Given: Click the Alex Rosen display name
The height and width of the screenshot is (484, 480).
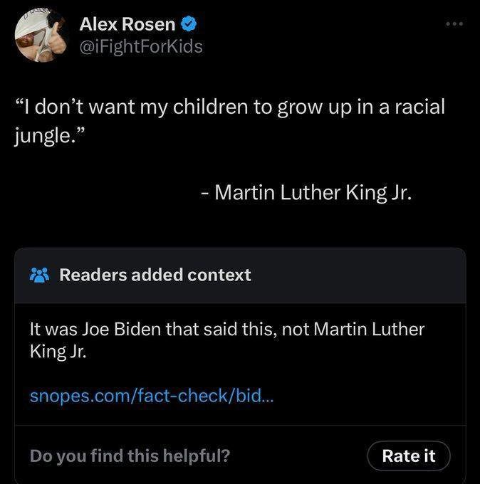Looking at the screenshot, I should click(x=127, y=24).
